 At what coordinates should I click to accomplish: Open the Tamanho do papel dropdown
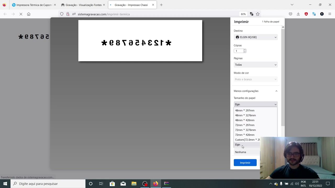tap(256, 104)
